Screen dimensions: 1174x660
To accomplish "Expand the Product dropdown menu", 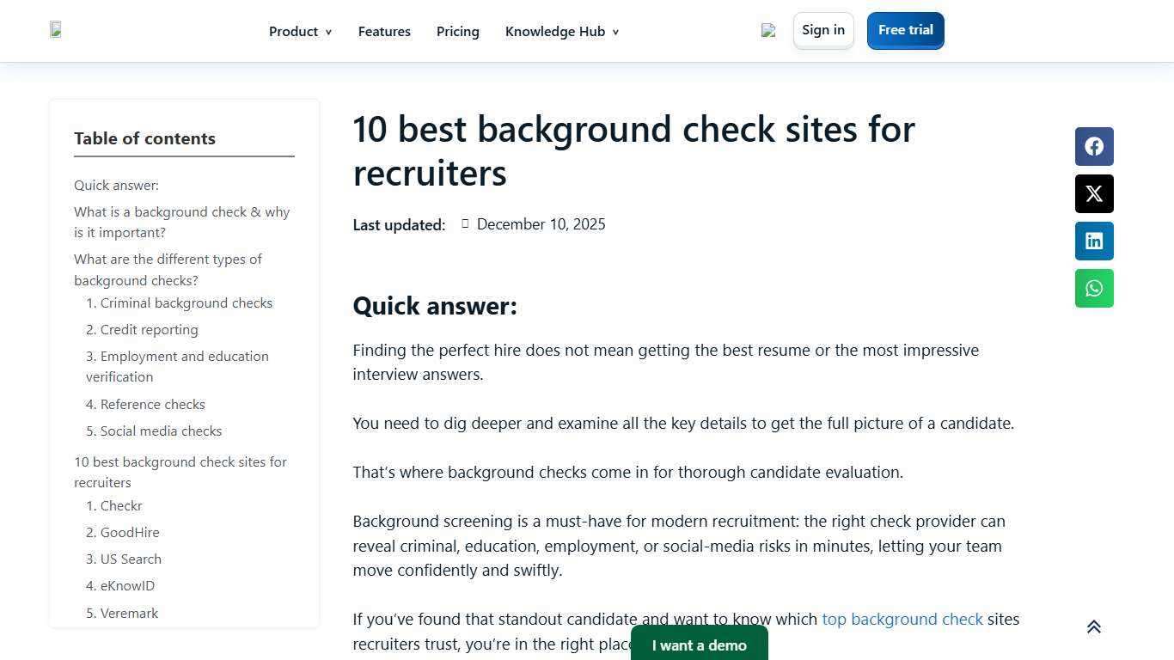I will [x=293, y=31].
